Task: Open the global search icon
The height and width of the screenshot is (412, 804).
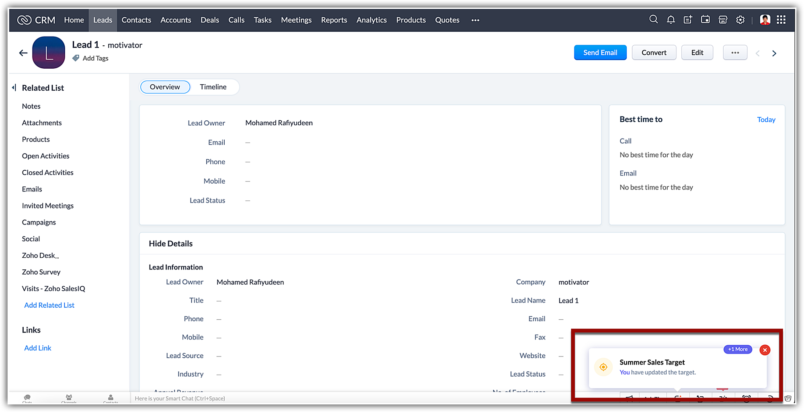Action: (x=653, y=20)
